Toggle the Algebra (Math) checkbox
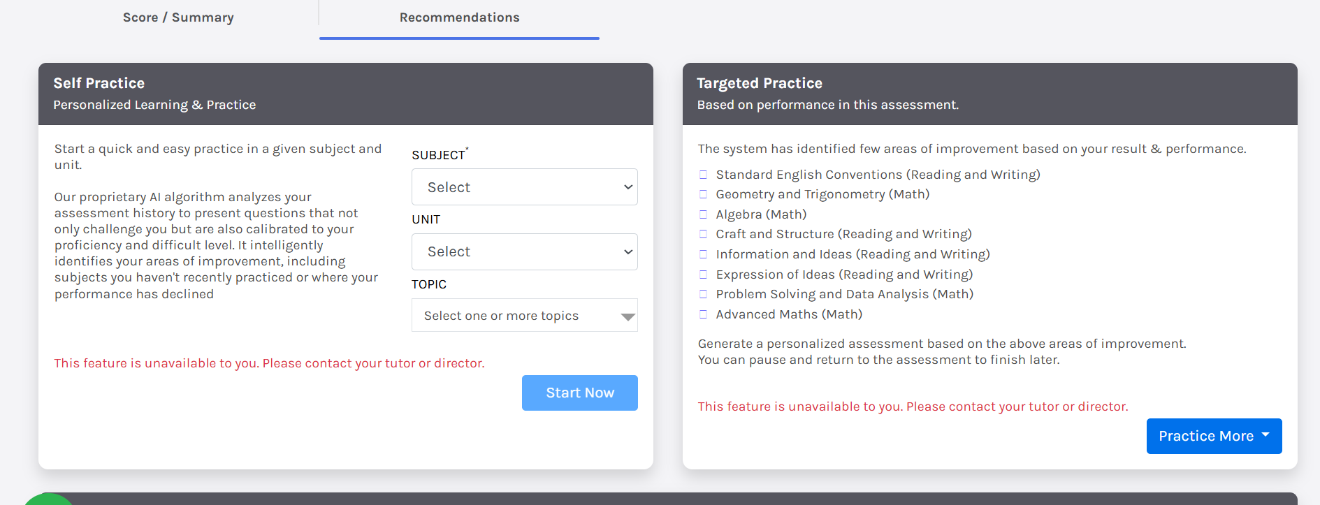The width and height of the screenshot is (1320, 505). click(703, 214)
